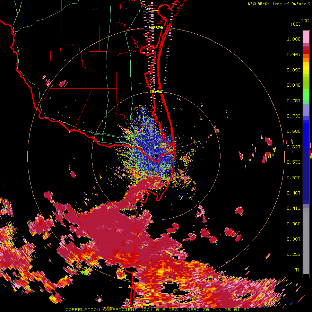Pick the light pink color bar segment

[x=306, y=37]
